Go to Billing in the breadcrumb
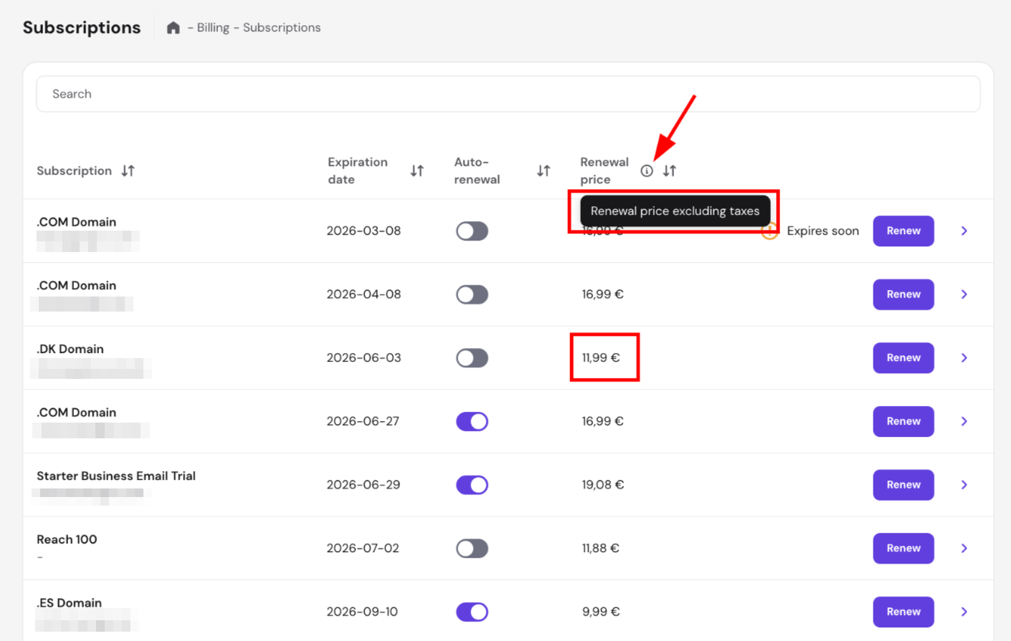Viewport: 1011px width, 641px height. 213,28
